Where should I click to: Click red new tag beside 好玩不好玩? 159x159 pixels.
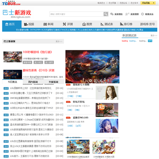pyautogui.click(x=68, y=102)
